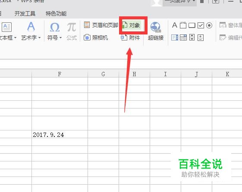Screen dimensions: 242x192
Task: Click the Omega 符号 symbol icon
Action: [55, 27]
